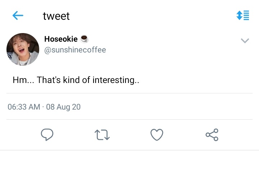The image size is (259, 171).
Task: Open the thread sort icon
Action: click(x=243, y=15)
